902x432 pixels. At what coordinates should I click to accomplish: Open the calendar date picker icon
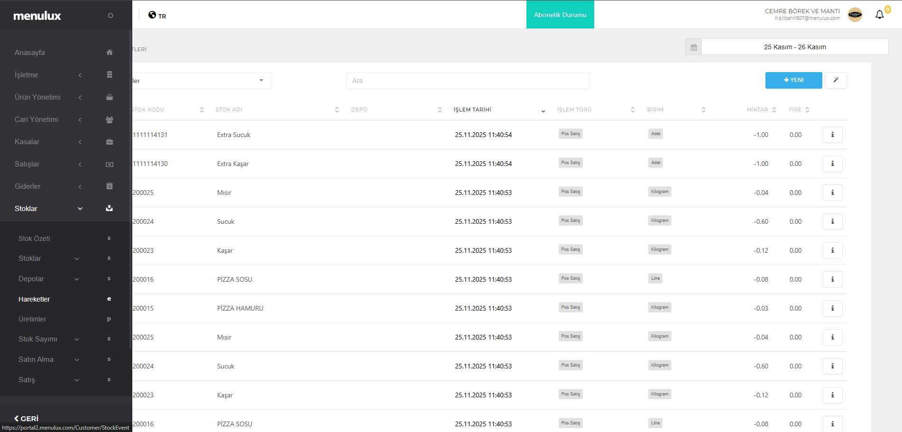coord(693,47)
